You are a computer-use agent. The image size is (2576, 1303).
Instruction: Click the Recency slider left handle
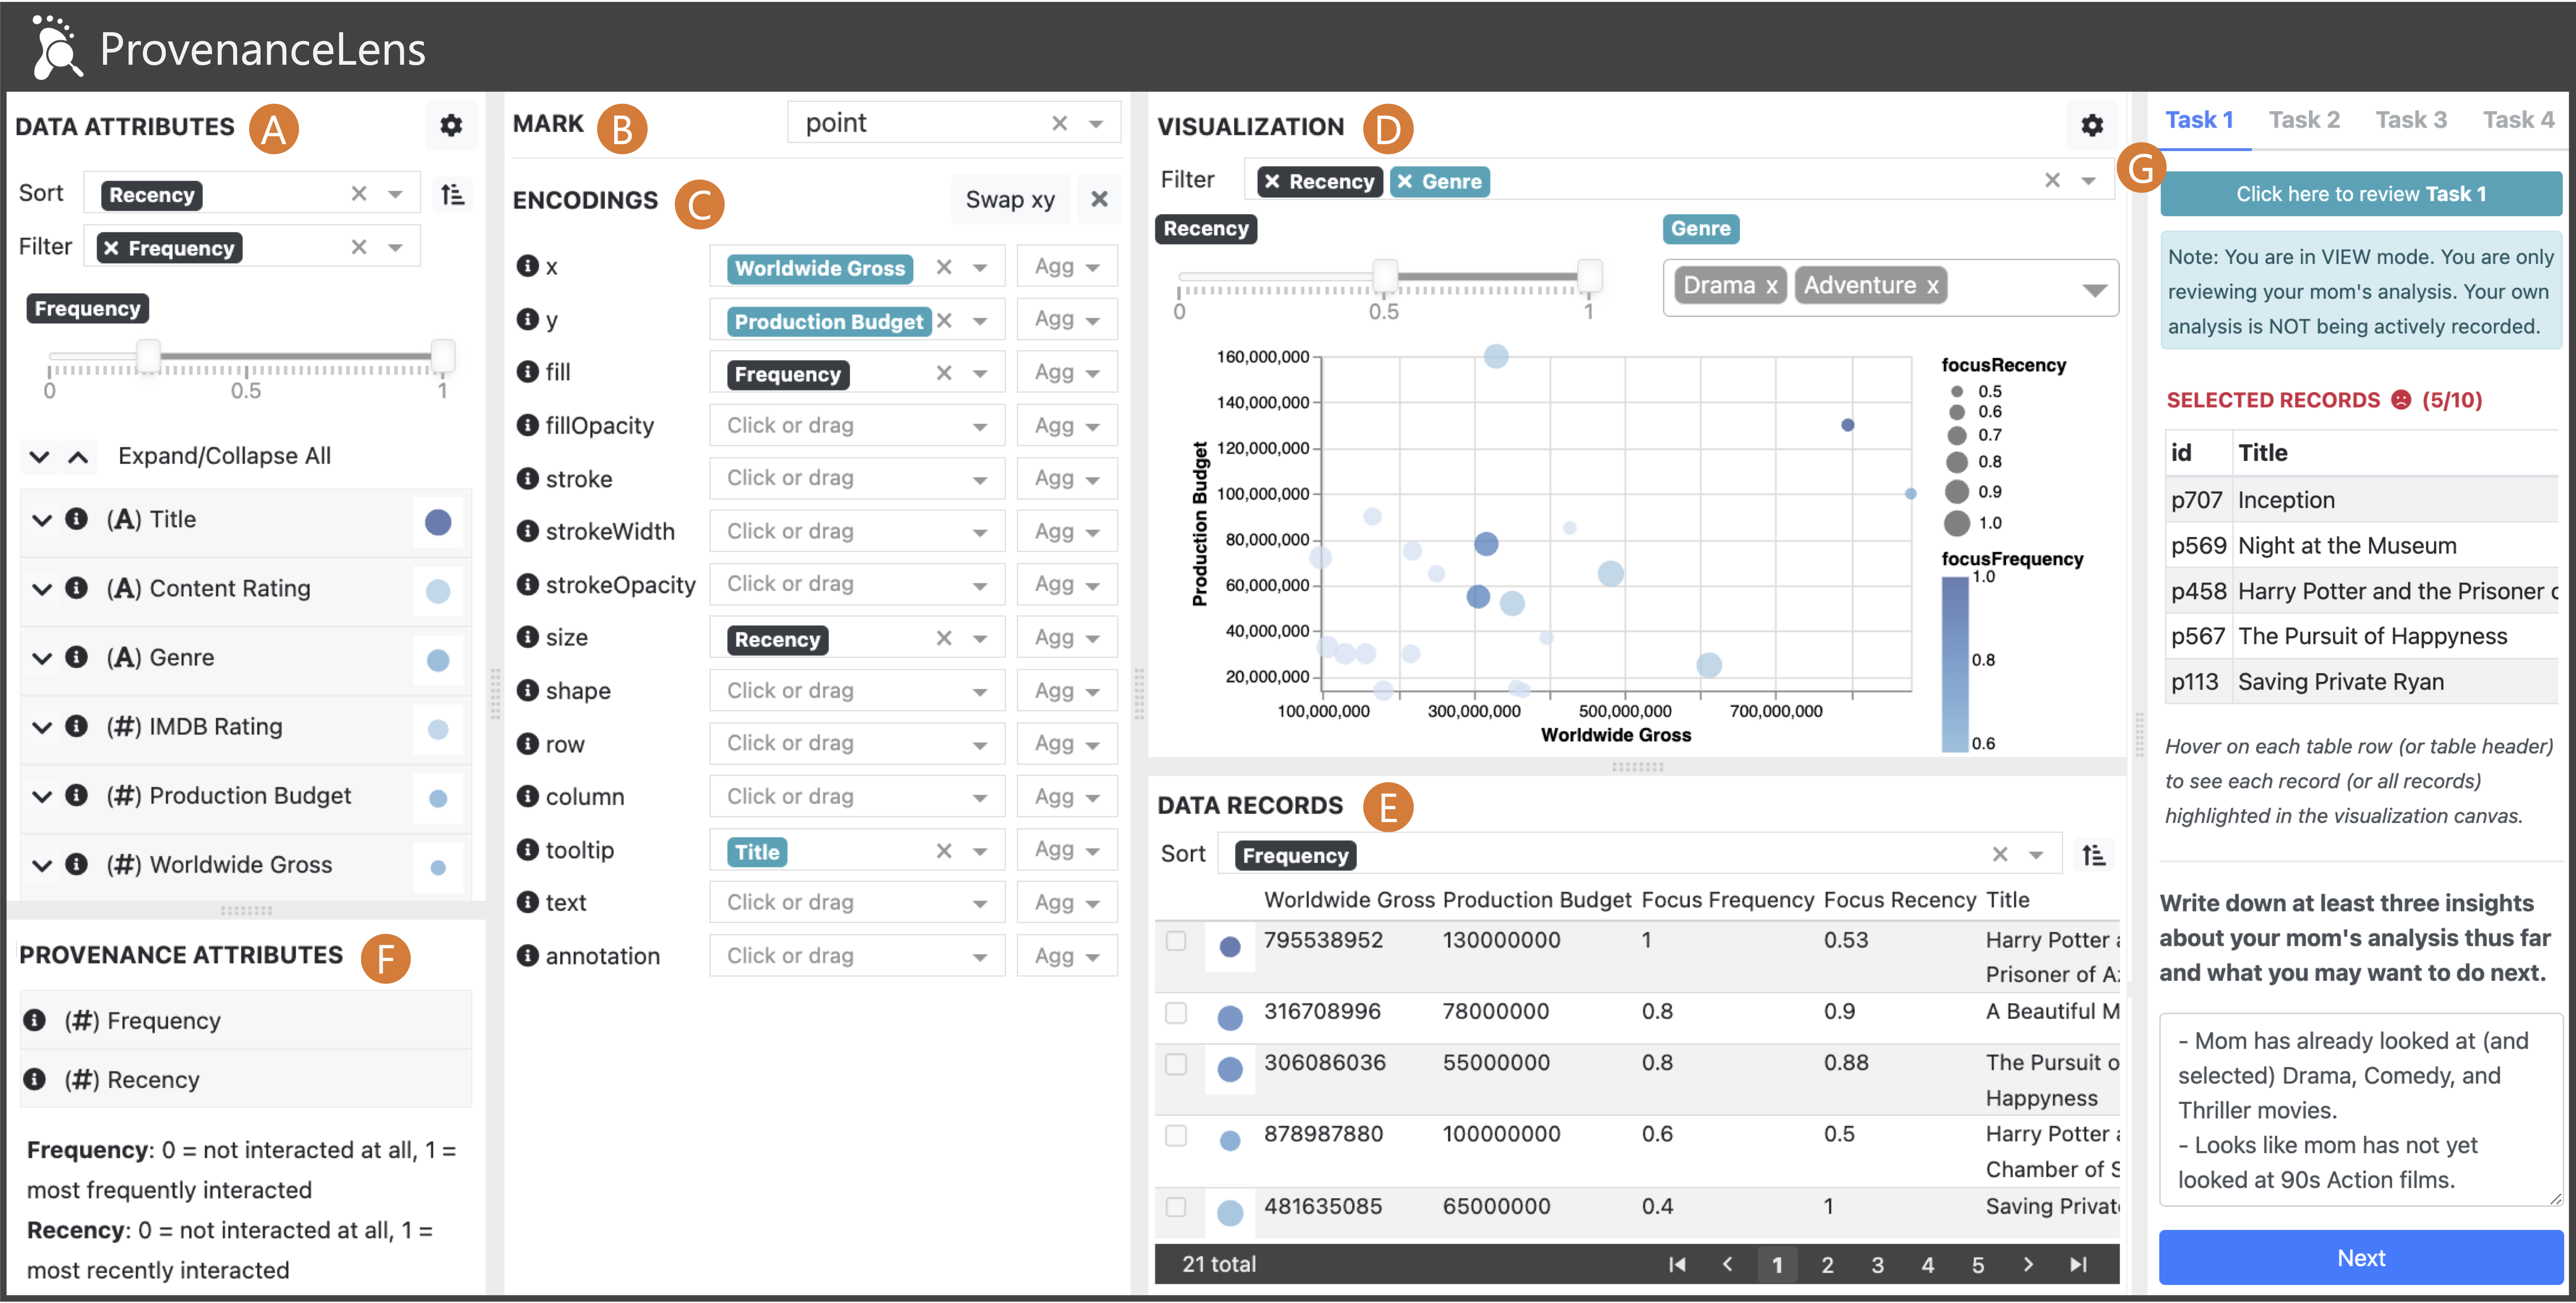click(1384, 276)
